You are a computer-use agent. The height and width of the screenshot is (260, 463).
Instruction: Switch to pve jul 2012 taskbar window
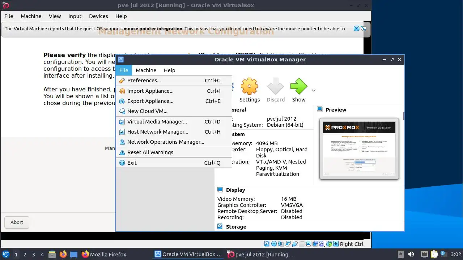click(260, 254)
